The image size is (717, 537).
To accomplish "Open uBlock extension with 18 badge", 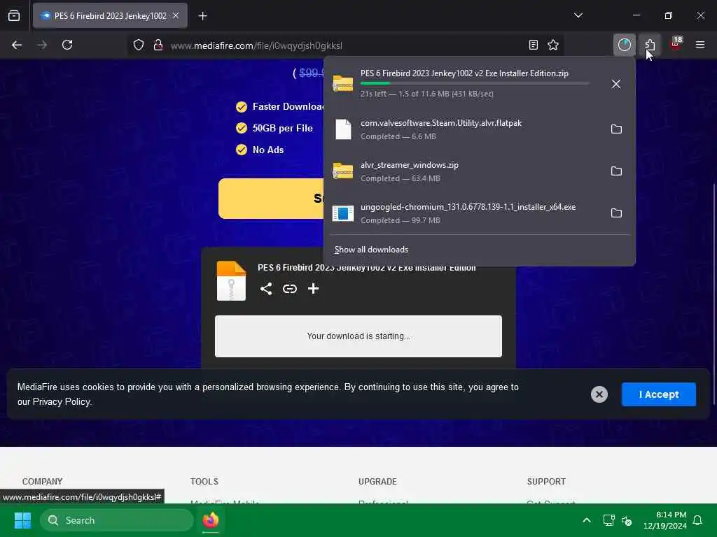I will click(676, 45).
